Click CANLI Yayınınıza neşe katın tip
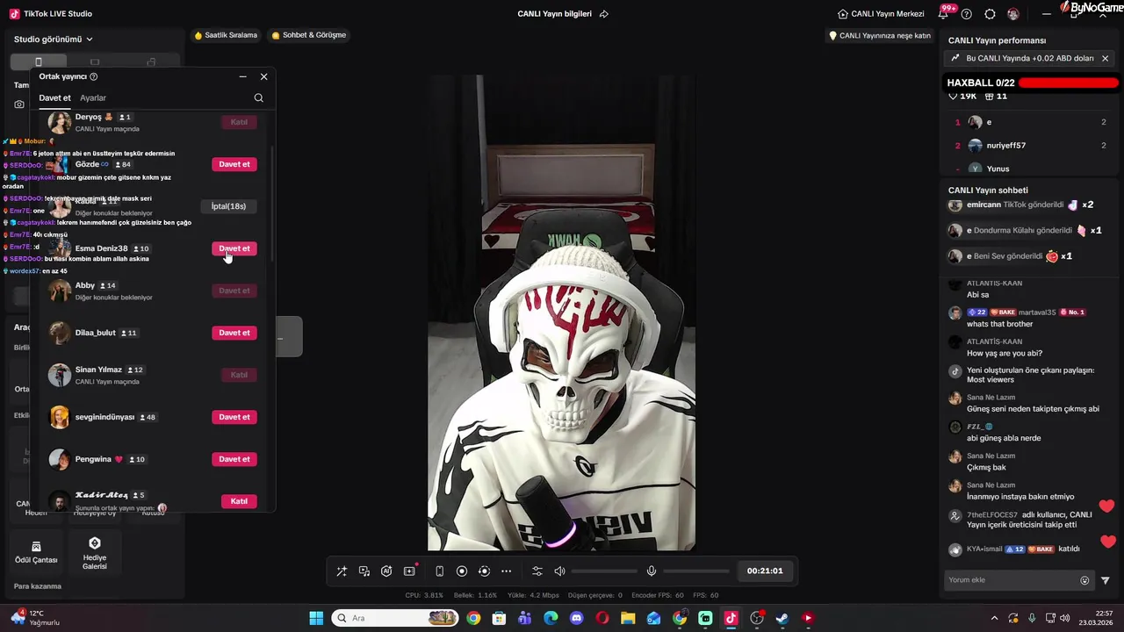The image size is (1124, 632). coord(880,36)
